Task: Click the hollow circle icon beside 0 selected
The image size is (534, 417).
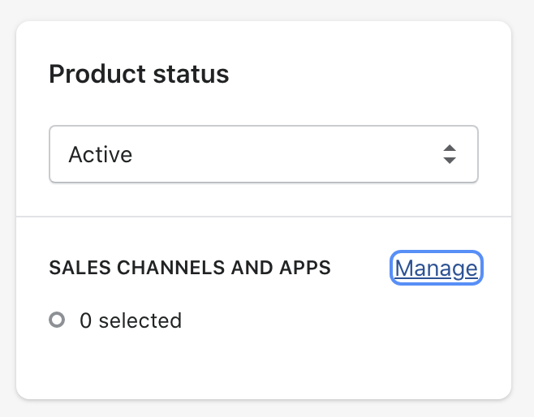Action: coord(57,320)
